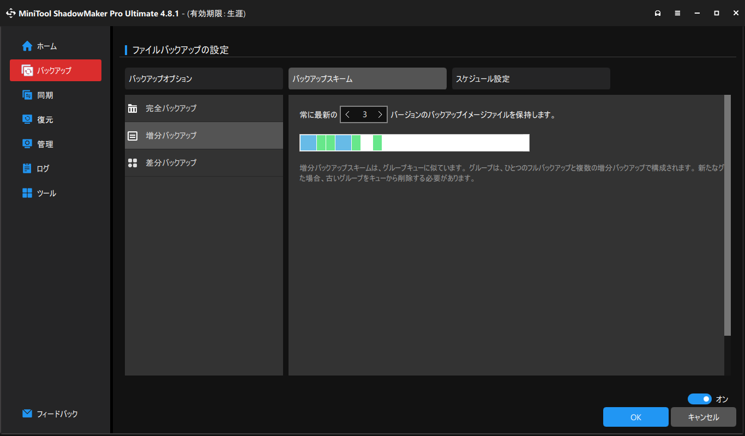
Task: Click the isolated green block in scheme bar
Action: point(377,143)
